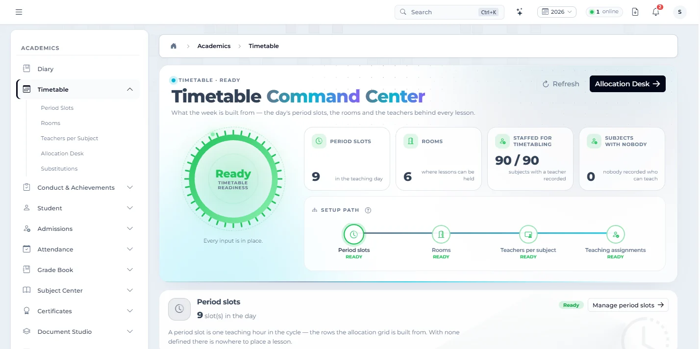Expand the Admissions sidebar section
Image resolution: width=700 pixels, height=349 pixels.
coord(130,228)
